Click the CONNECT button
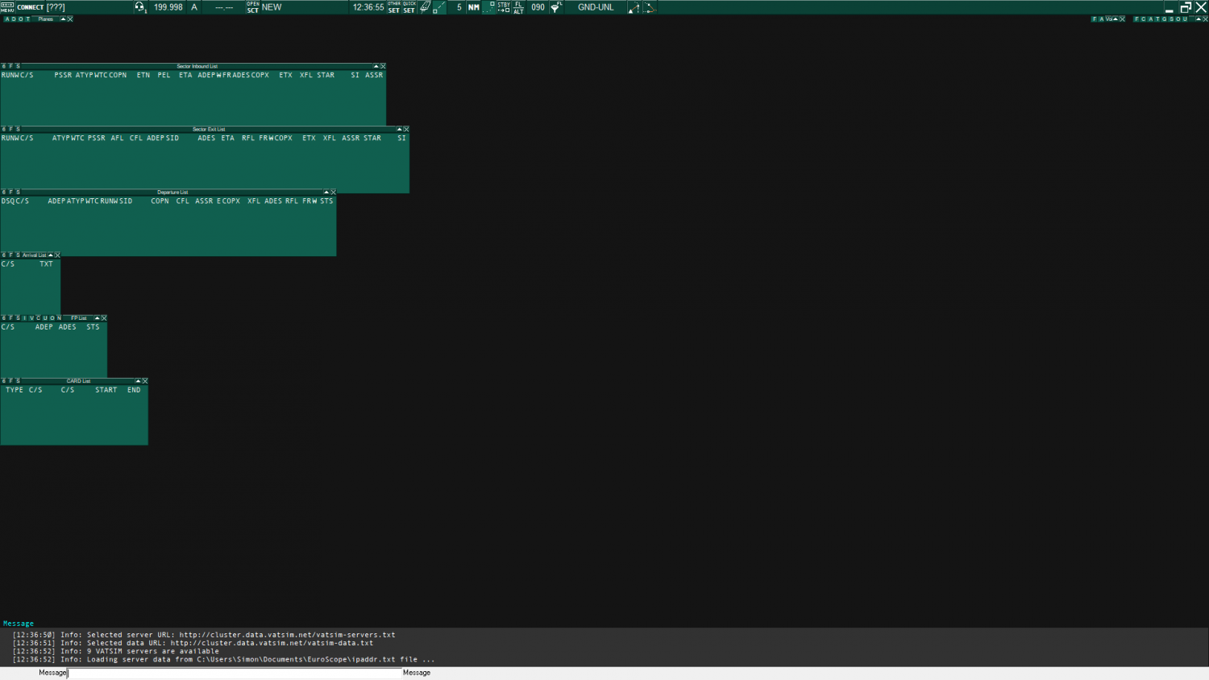Image resolution: width=1209 pixels, height=680 pixels. 30,7
